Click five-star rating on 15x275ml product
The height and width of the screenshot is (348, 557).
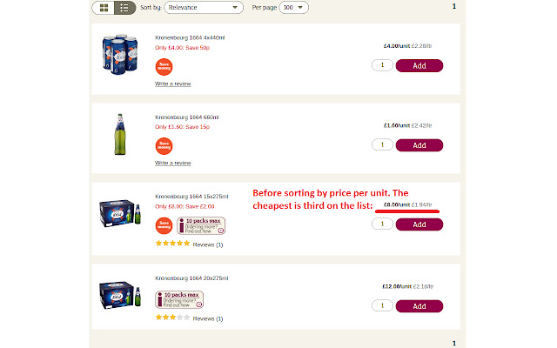click(x=171, y=244)
